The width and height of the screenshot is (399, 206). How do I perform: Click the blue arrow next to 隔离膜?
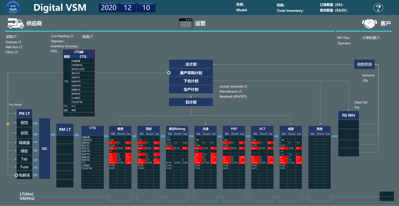pos(35,143)
